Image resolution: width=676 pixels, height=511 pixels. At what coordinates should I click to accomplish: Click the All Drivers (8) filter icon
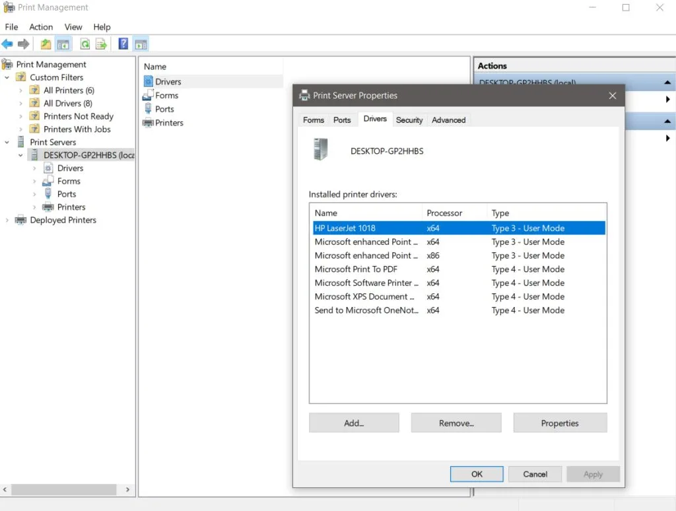[34, 103]
